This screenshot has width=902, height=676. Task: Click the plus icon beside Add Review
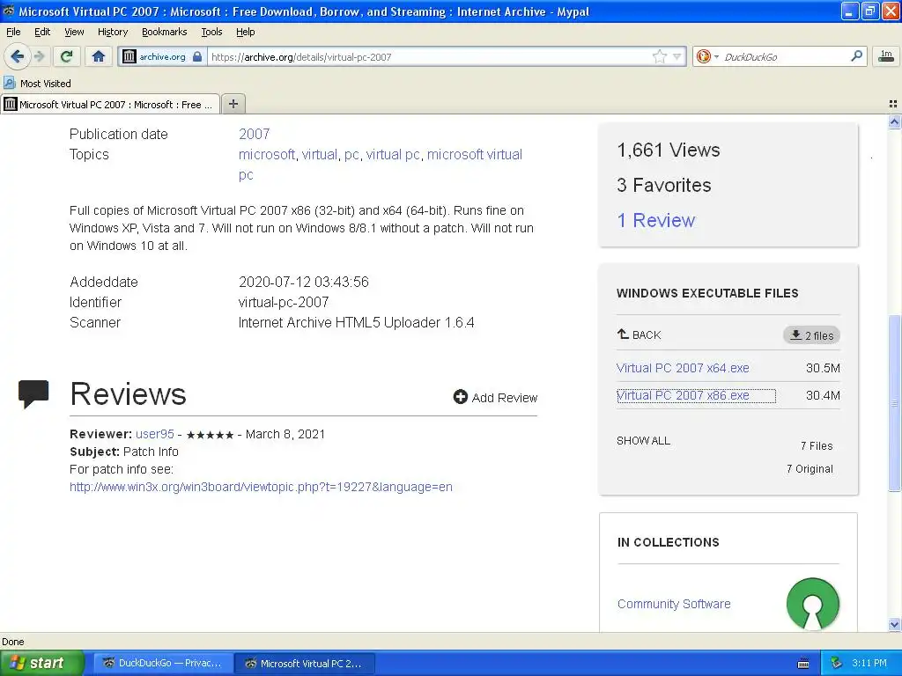point(460,397)
